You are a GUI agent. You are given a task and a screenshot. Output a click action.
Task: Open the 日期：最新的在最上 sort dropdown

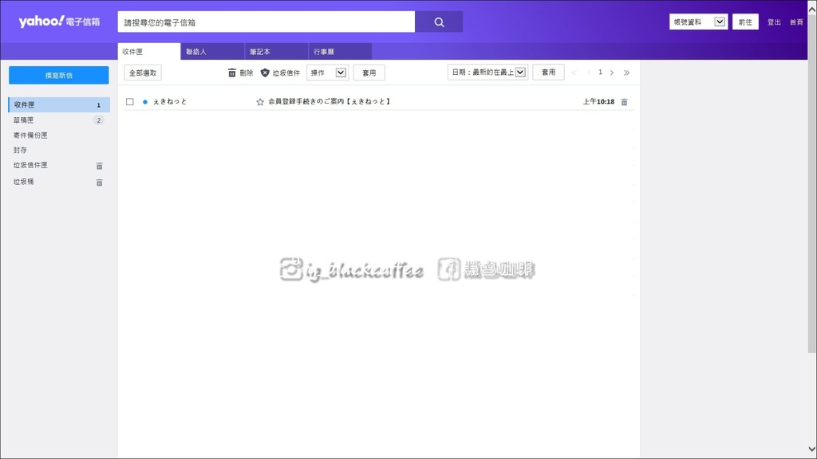[486, 72]
